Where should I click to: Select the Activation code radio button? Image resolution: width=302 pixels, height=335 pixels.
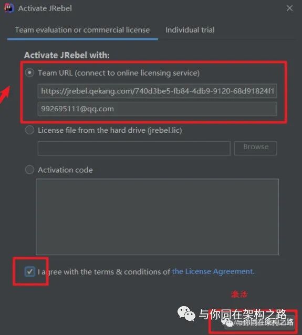click(30, 170)
